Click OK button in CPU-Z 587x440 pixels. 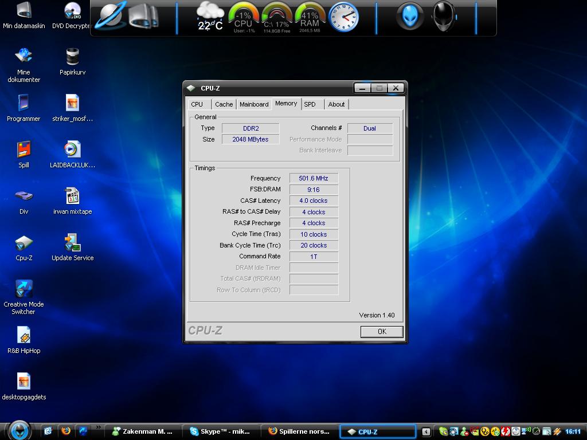[382, 332]
